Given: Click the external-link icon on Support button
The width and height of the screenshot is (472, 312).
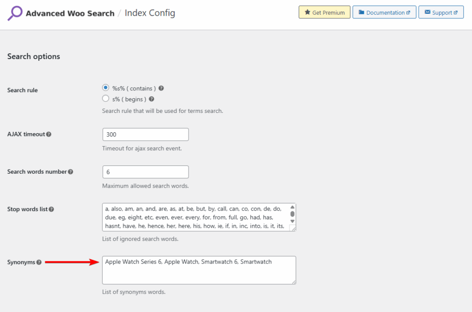Looking at the screenshot, I should 456,12.
